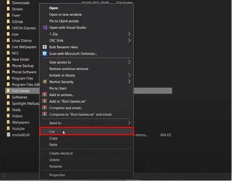
Task: Select the Softwares folder name
Action: (20, 97)
